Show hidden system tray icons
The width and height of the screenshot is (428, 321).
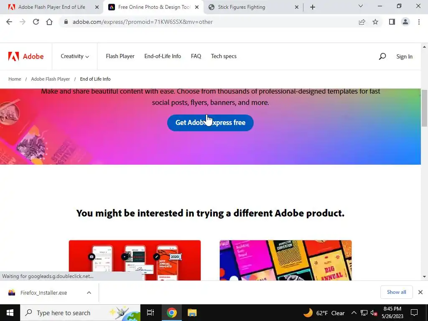tap(354, 313)
